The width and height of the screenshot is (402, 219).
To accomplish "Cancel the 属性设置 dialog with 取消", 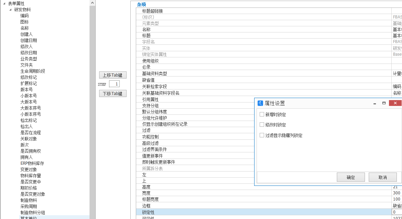I will [382, 177].
